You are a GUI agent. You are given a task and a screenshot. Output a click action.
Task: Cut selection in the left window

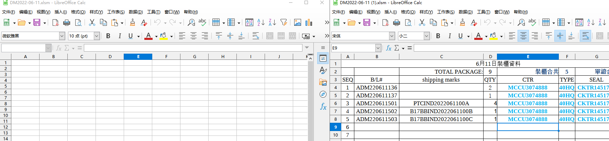pyautogui.click(x=92, y=23)
